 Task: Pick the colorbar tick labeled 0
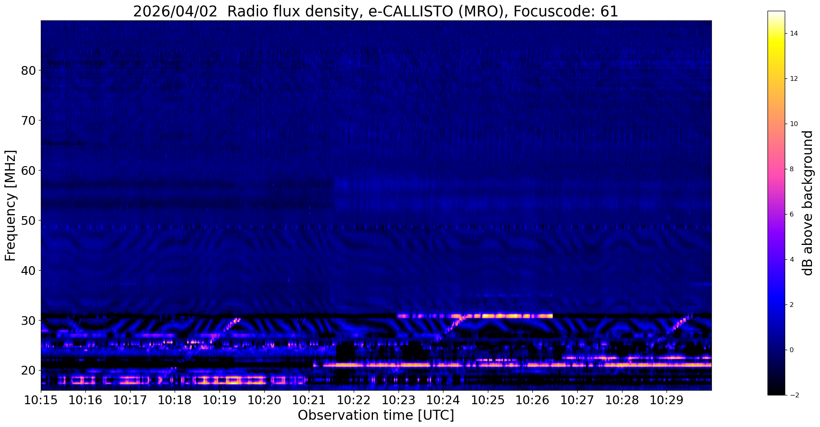point(792,350)
